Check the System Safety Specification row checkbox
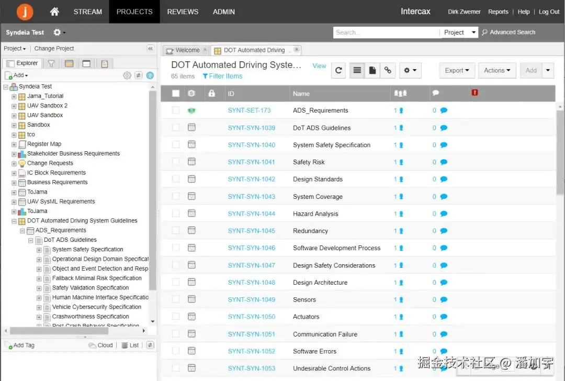 tap(176, 144)
